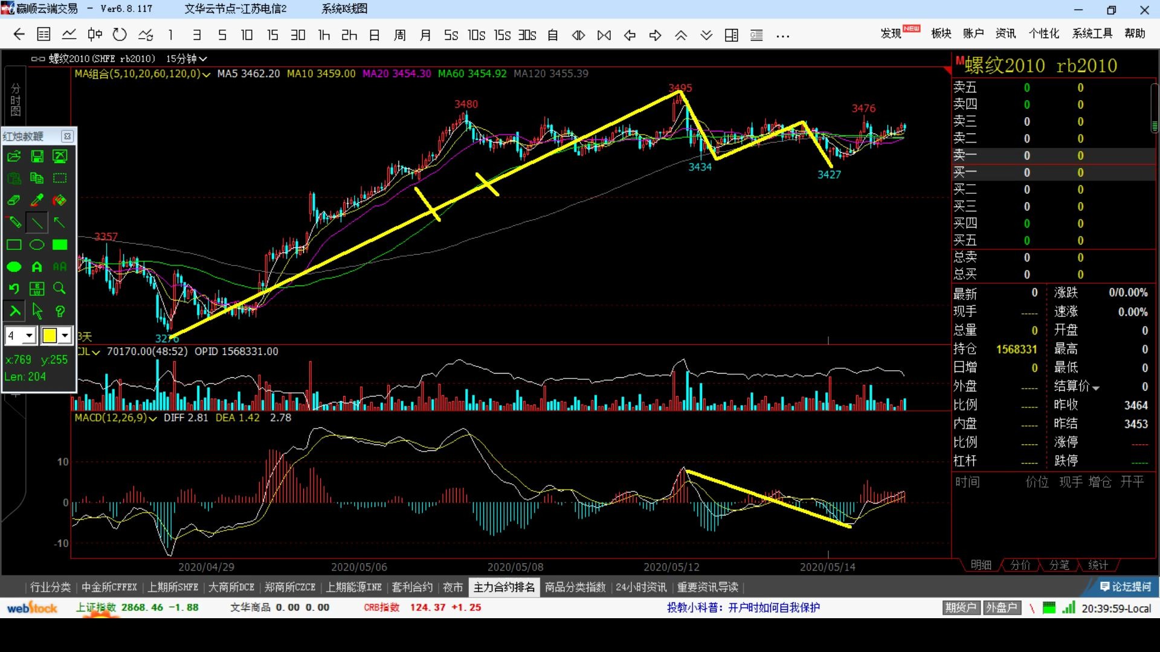Shift chart left with hollow left arrow

[x=630, y=35]
